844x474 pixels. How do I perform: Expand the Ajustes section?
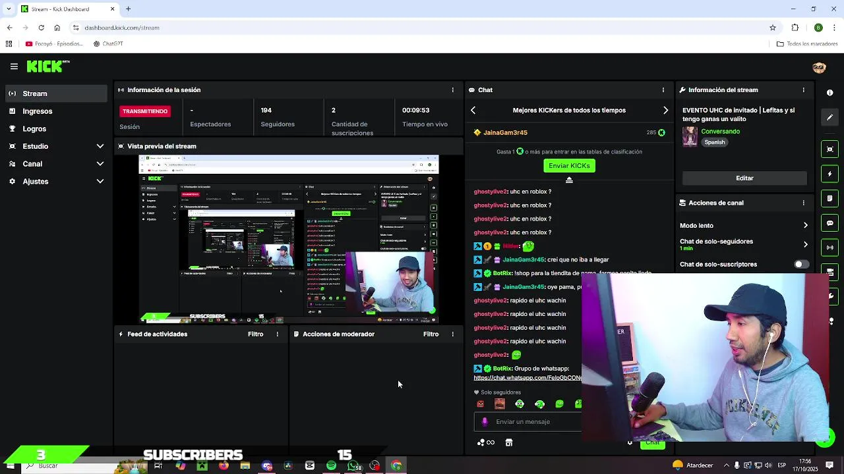pos(55,182)
